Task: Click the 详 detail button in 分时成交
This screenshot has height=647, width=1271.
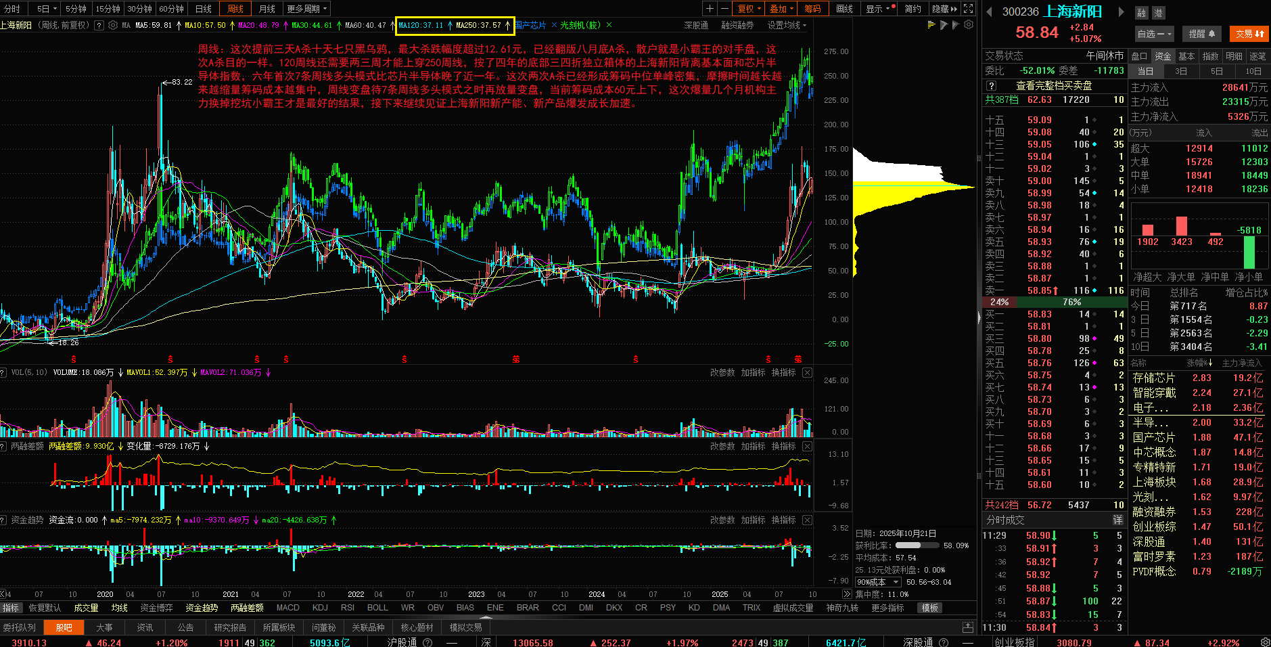Action: (x=1117, y=520)
